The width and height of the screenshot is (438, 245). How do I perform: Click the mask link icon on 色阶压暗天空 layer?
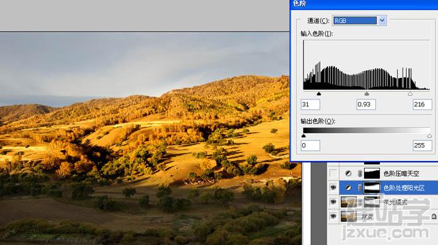[360, 173]
